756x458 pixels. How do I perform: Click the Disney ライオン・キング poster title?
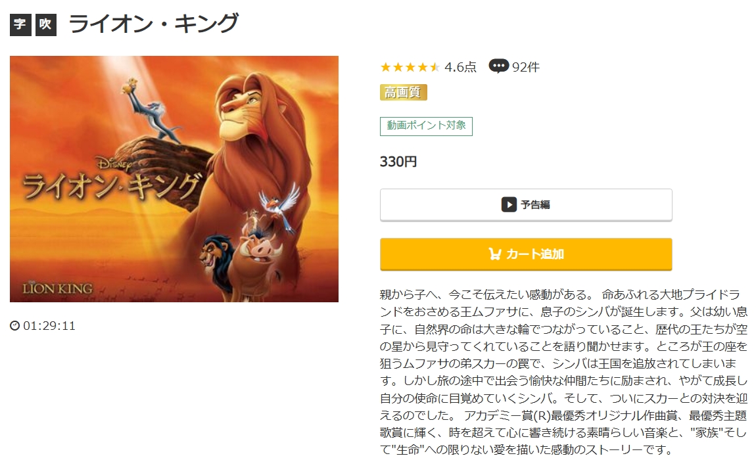click(x=111, y=179)
